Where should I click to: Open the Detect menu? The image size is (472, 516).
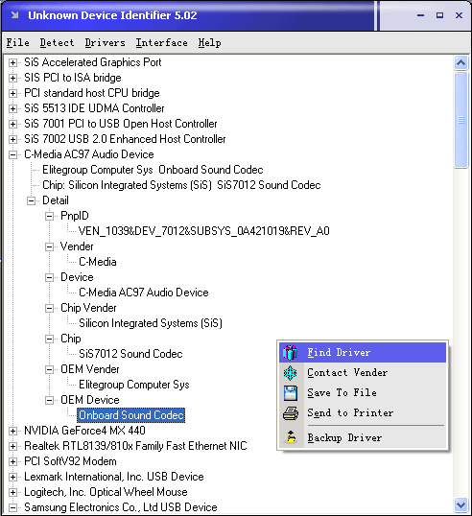tap(57, 42)
